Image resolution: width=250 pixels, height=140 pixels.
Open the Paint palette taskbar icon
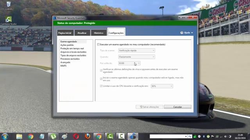tap(64, 136)
